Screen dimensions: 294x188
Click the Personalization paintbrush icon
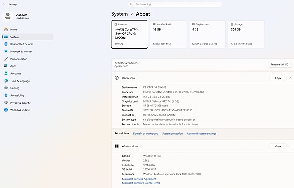click(6, 59)
